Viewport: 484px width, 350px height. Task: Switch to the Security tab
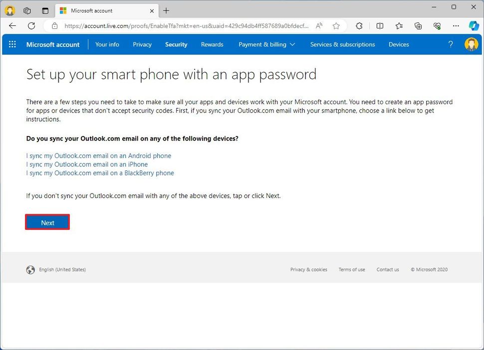click(x=176, y=44)
